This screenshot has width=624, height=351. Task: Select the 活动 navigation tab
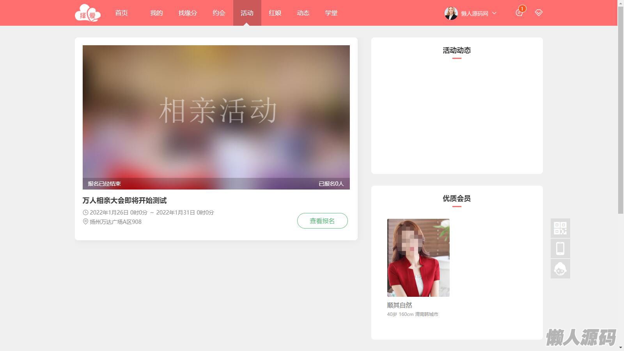click(247, 13)
